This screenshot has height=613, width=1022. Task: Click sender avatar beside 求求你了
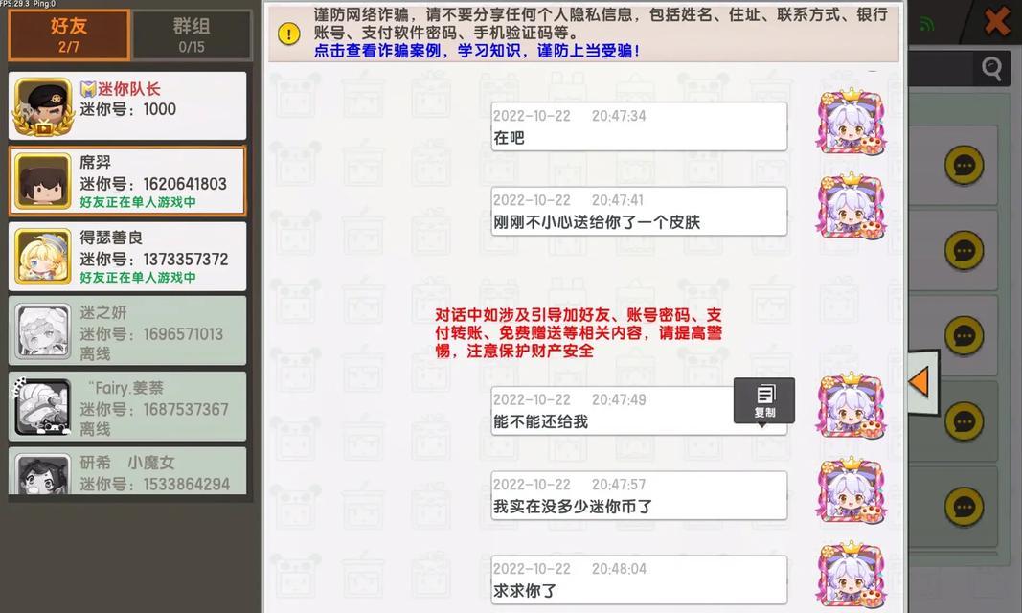[851, 575]
